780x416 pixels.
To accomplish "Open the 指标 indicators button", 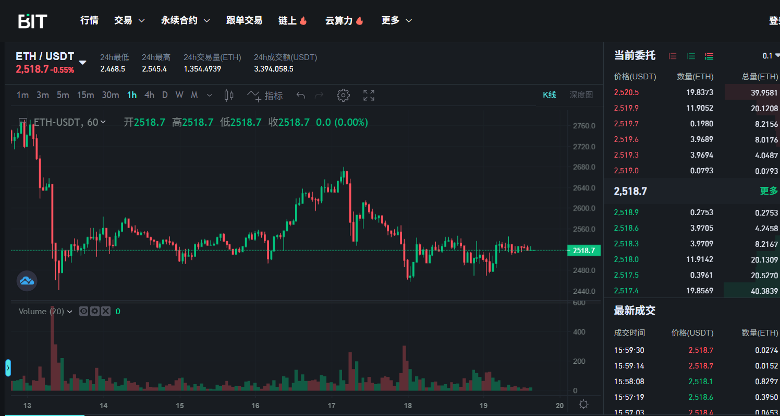I will coord(265,95).
